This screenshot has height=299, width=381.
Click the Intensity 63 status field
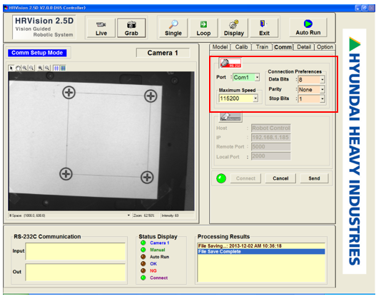click(x=178, y=216)
